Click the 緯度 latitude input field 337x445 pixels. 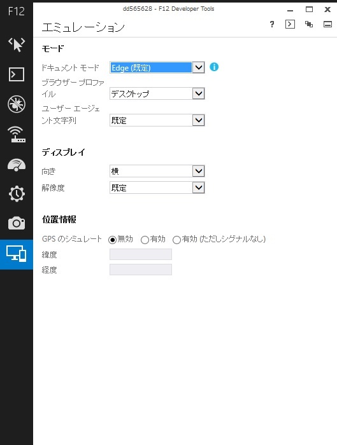point(141,254)
